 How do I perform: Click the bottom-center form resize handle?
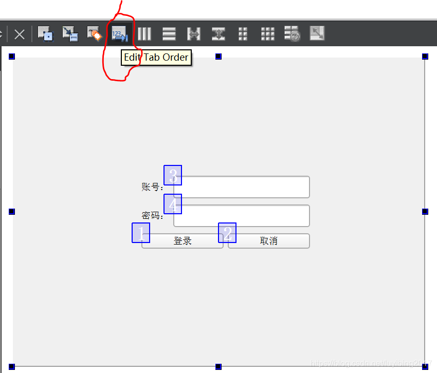click(x=219, y=367)
